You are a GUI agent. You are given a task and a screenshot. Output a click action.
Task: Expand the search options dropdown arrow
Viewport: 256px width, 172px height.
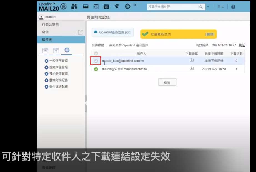(208, 7)
